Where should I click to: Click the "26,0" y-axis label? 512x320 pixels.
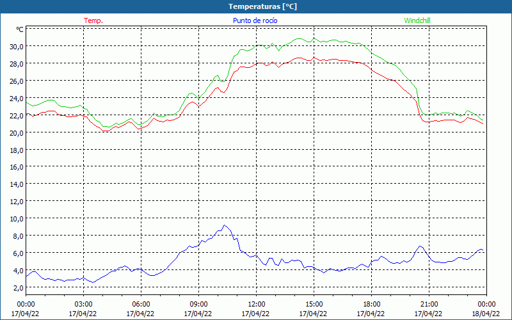point(17,81)
